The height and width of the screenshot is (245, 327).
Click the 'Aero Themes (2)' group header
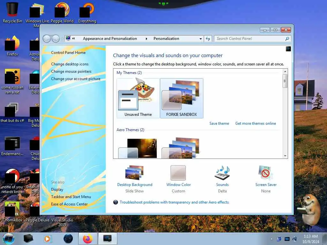130,130
